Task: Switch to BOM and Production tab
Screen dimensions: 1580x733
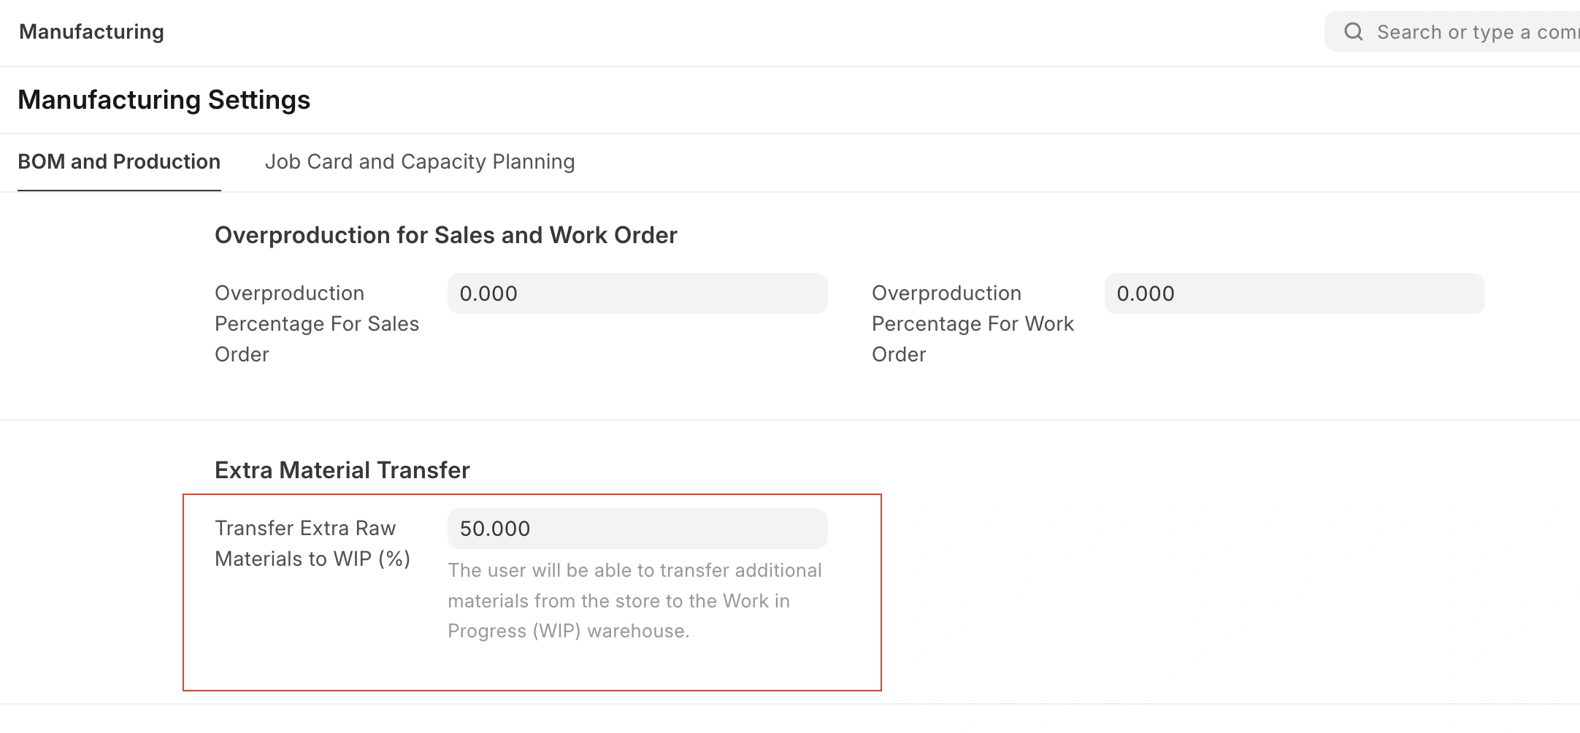Action: point(119,161)
